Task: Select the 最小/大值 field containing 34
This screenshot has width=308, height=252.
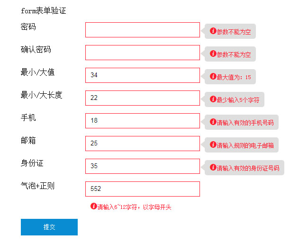Action: [x=142, y=75]
